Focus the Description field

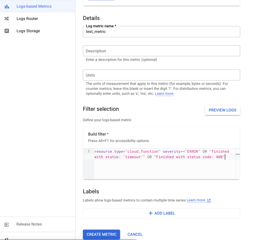coord(161,51)
